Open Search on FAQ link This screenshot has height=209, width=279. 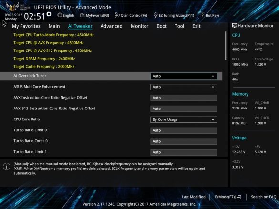[x=264, y=197]
